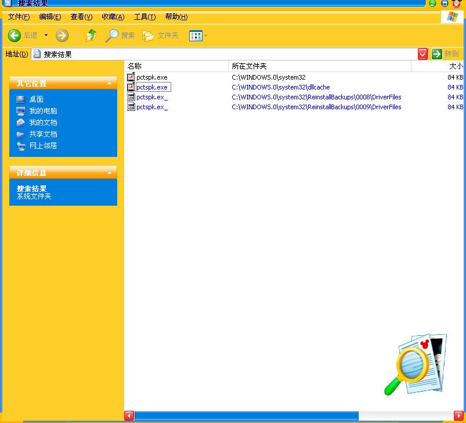
Task: Expand the address bar dropdown
Action: pos(422,54)
